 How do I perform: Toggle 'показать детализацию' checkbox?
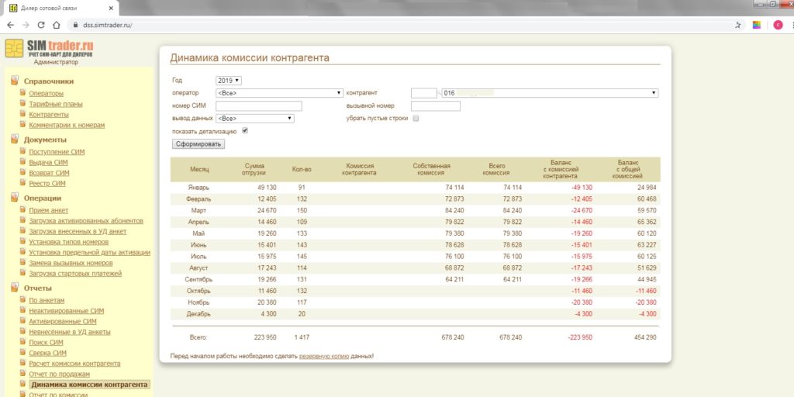[x=245, y=130]
